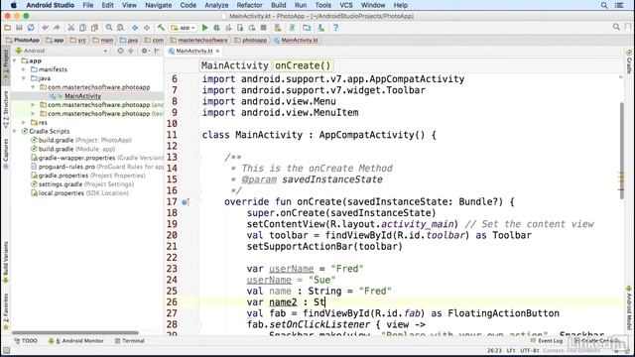Open the TODO tool window
635x357 pixels.
26,341
